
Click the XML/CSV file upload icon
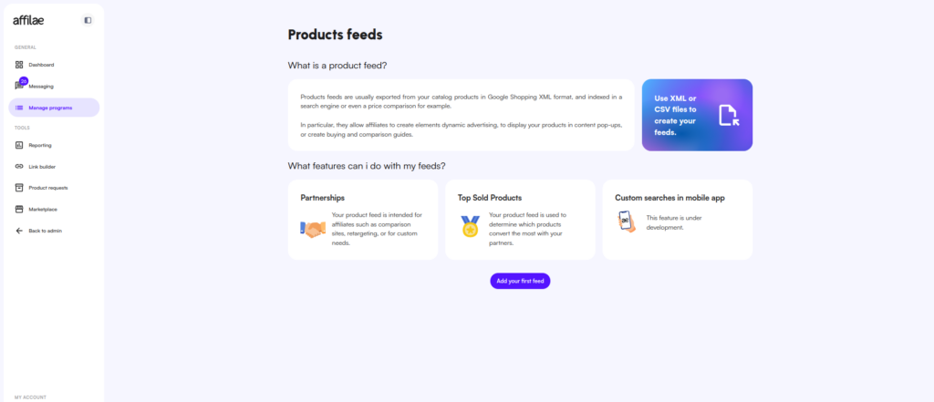tap(727, 115)
